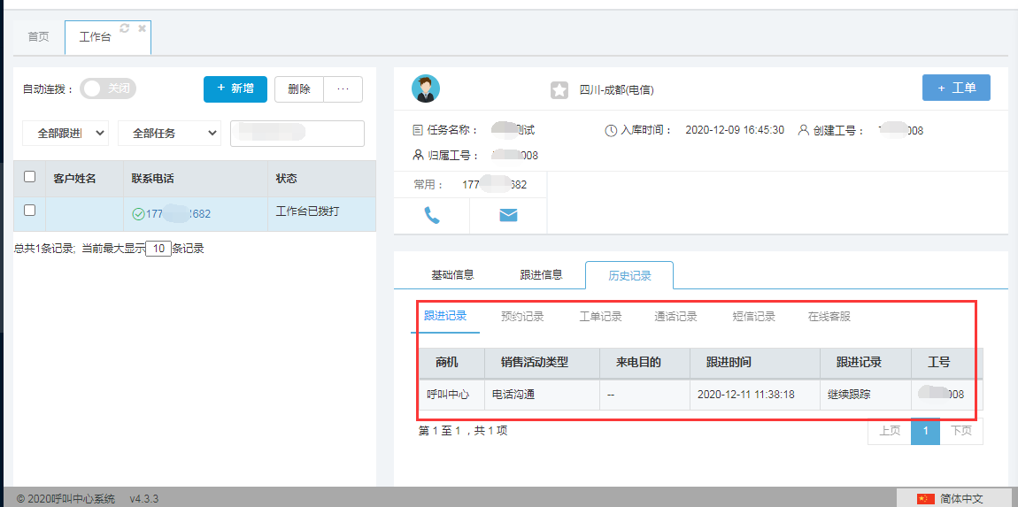
Task: Click the customer avatar icon
Action: [426, 88]
